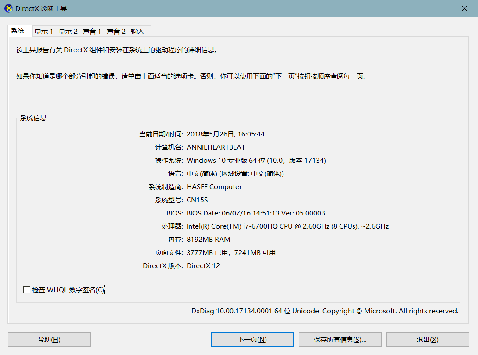Click the 页面文件 label
The height and width of the screenshot is (355, 478).
point(169,252)
